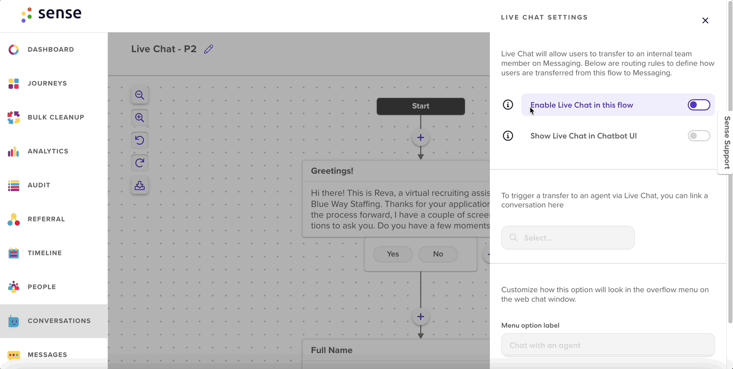Edit flow name with pencil icon

pos(208,49)
